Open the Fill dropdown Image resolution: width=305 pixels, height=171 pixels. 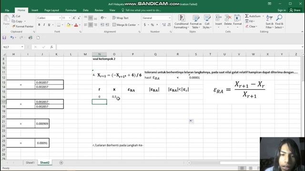coord(250,21)
